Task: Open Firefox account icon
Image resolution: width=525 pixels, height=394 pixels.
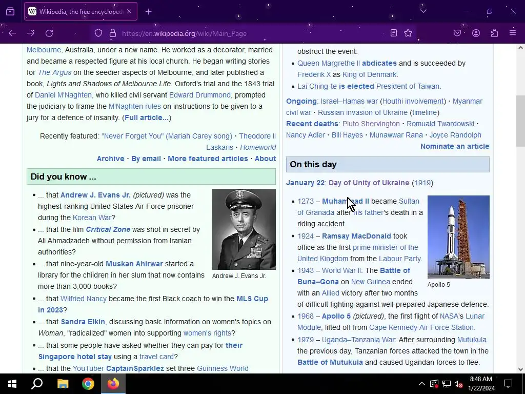Action: pos(476,33)
